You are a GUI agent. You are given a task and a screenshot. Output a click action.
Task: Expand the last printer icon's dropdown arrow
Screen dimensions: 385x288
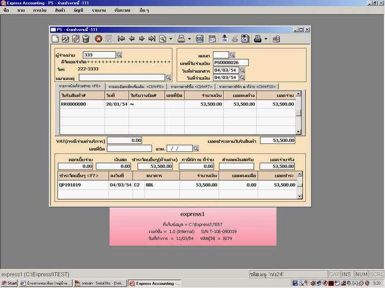coord(266,39)
